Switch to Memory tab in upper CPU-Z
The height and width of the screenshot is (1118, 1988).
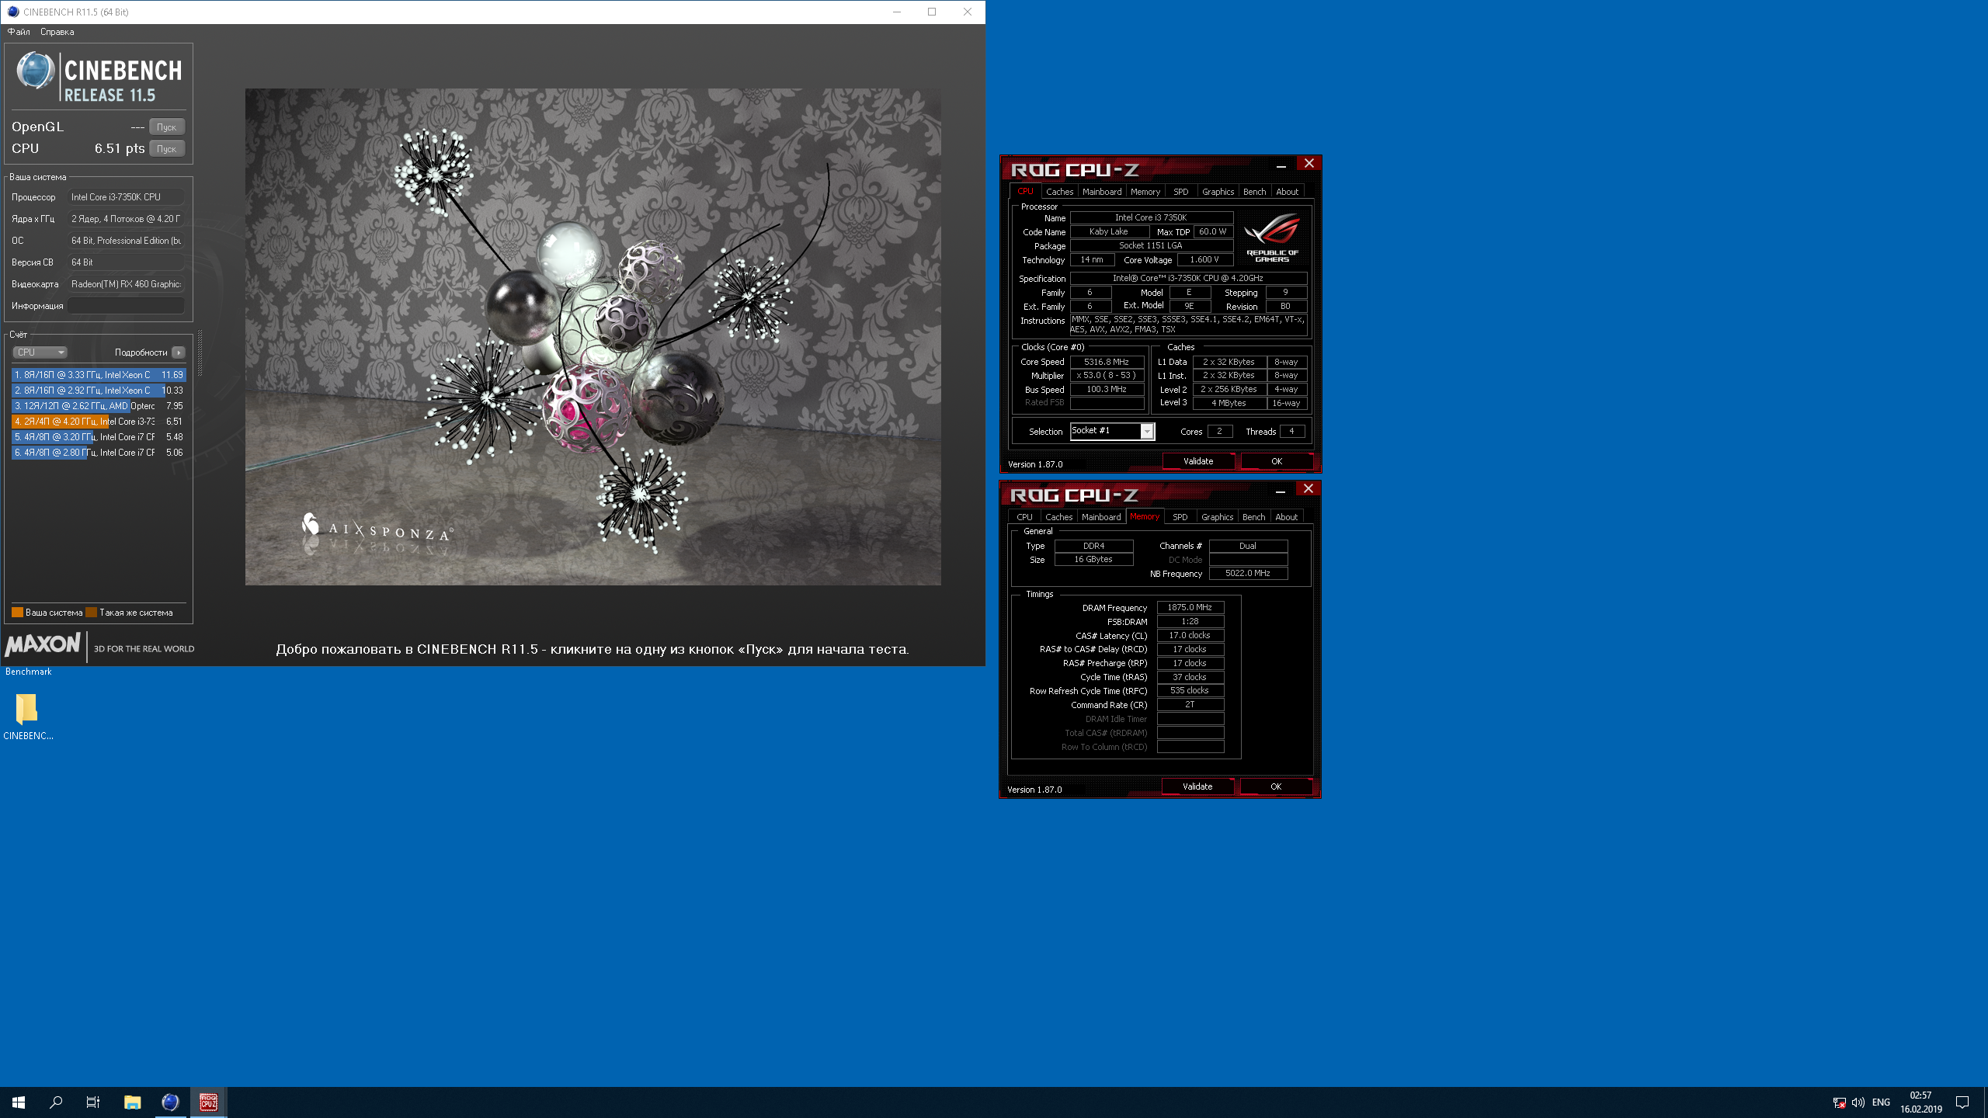[1145, 192]
